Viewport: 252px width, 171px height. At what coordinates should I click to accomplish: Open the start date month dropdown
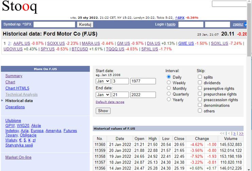click(103, 81)
